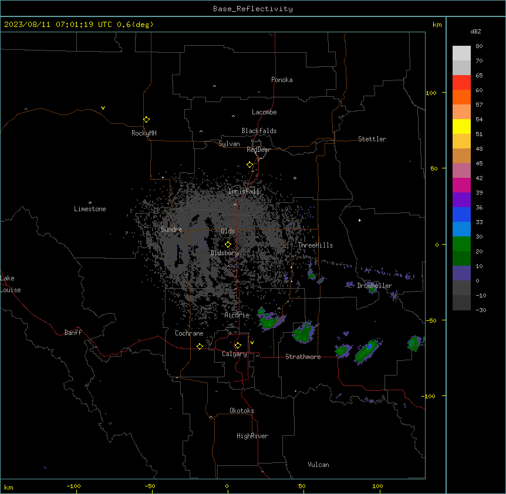506x494 pixels.
Task: Pick the light gray swatch between 80 and 70 dBZ
Action: coord(461,53)
